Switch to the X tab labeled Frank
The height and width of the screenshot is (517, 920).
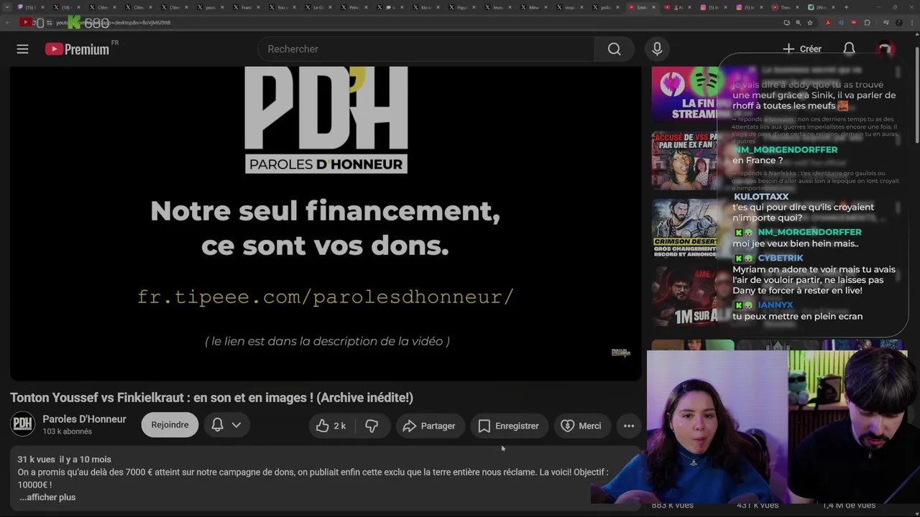click(245, 7)
